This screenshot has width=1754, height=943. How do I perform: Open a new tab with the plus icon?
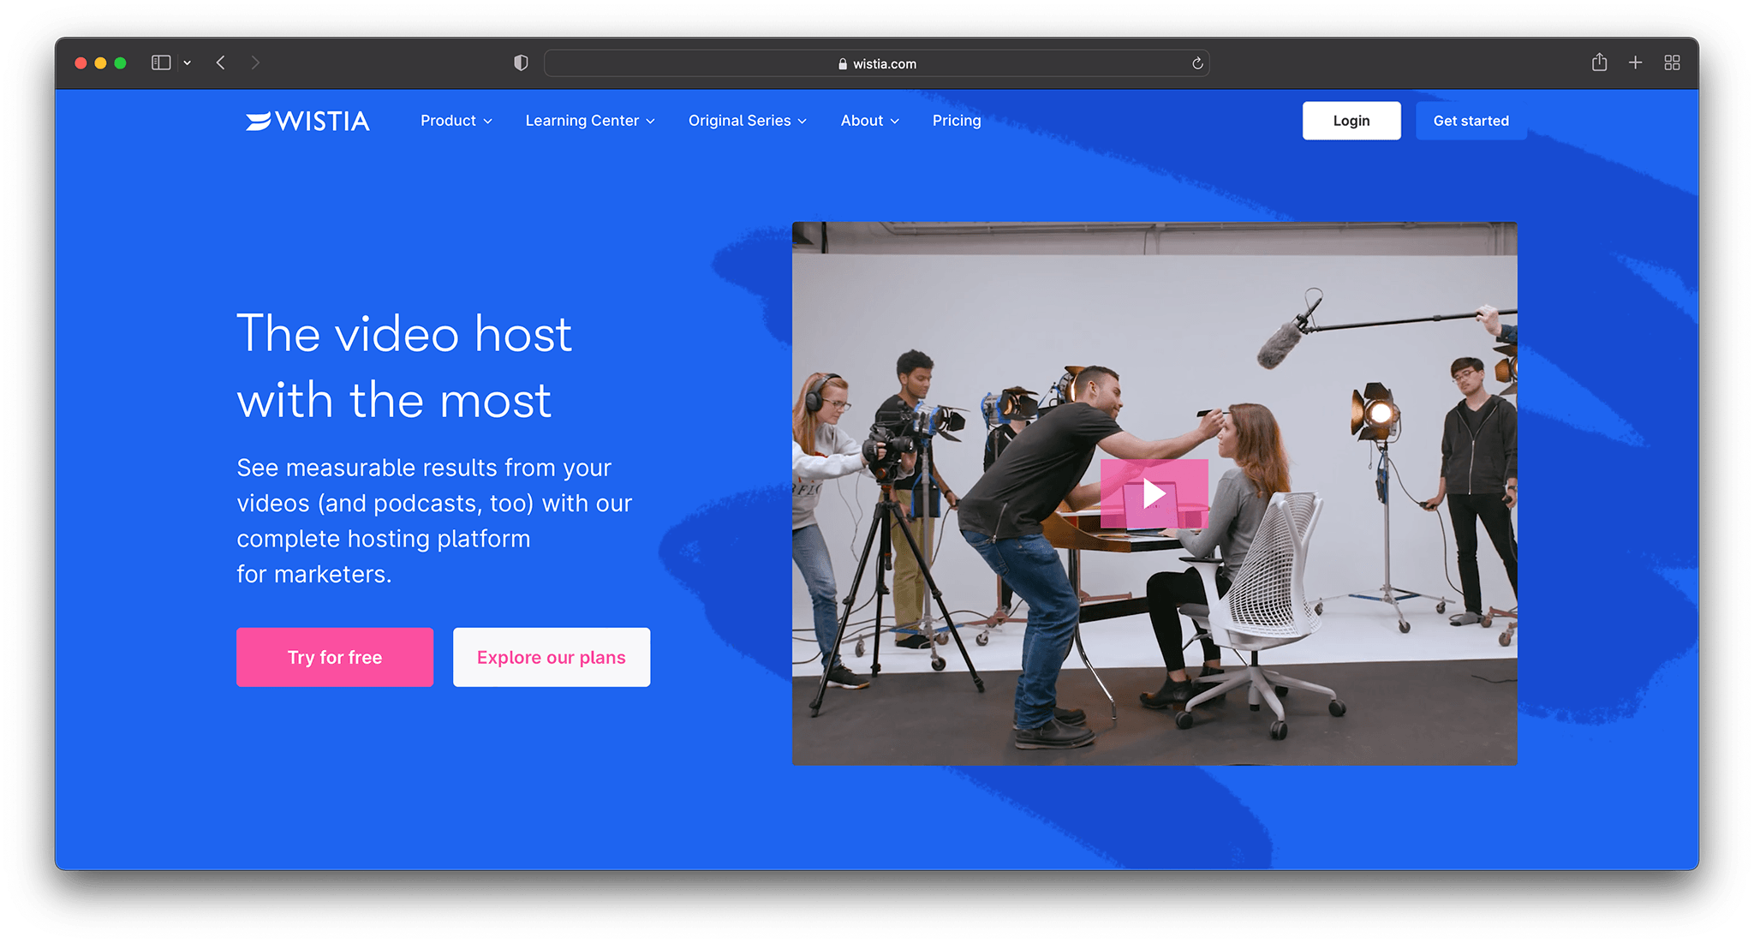pyautogui.click(x=1635, y=62)
